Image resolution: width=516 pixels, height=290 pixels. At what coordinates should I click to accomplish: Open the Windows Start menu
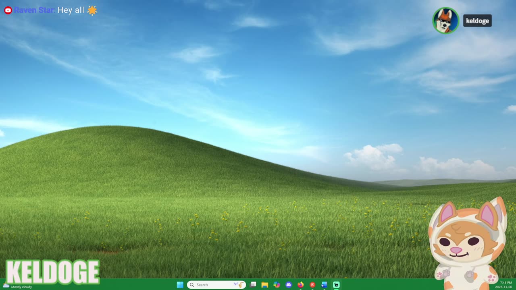180,285
